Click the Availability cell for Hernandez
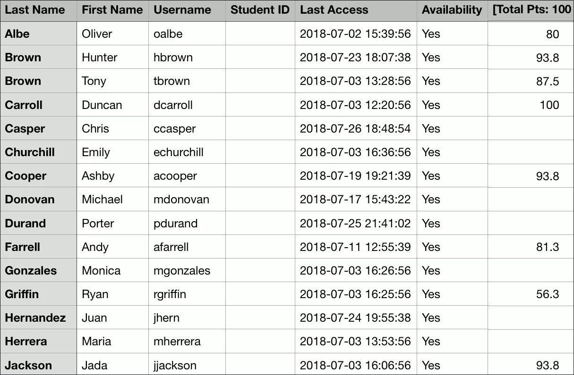 pos(431,318)
